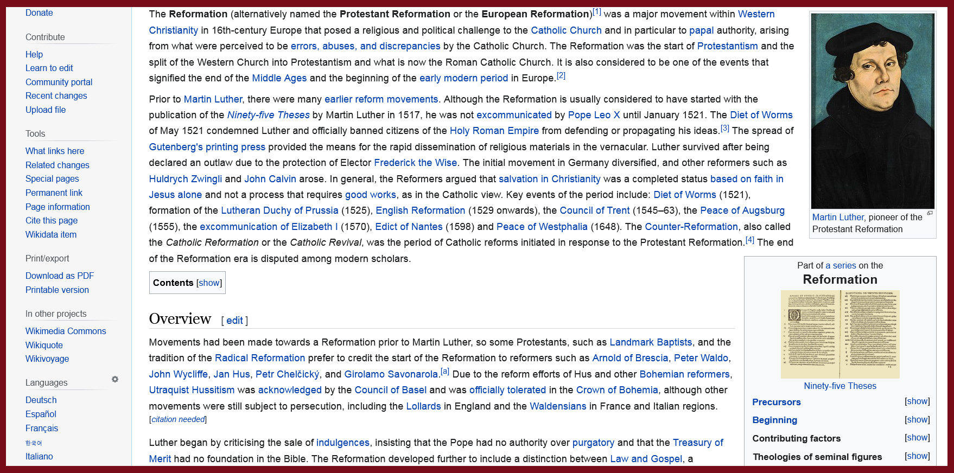954x473 pixels.
Task: View Recent changes
Action: (56, 96)
